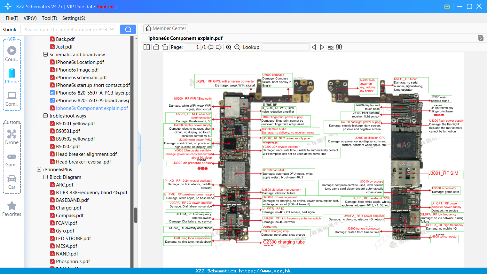487x274 pixels.
Task: Open Head breaker alignment.pdf
Action: 86,154
